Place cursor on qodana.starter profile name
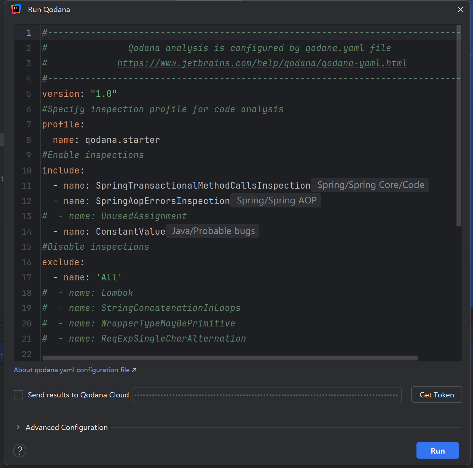This screenshot has width=473, height=468. coord(122,140)
